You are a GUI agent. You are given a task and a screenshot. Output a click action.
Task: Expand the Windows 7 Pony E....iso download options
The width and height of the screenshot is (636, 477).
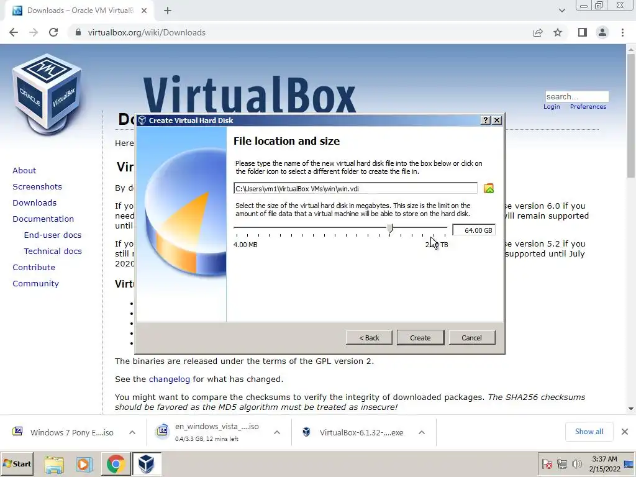[132, 432]
